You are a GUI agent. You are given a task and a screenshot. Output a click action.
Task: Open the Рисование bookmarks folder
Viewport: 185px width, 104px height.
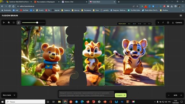pyautogui.click(x=86, y=10)
